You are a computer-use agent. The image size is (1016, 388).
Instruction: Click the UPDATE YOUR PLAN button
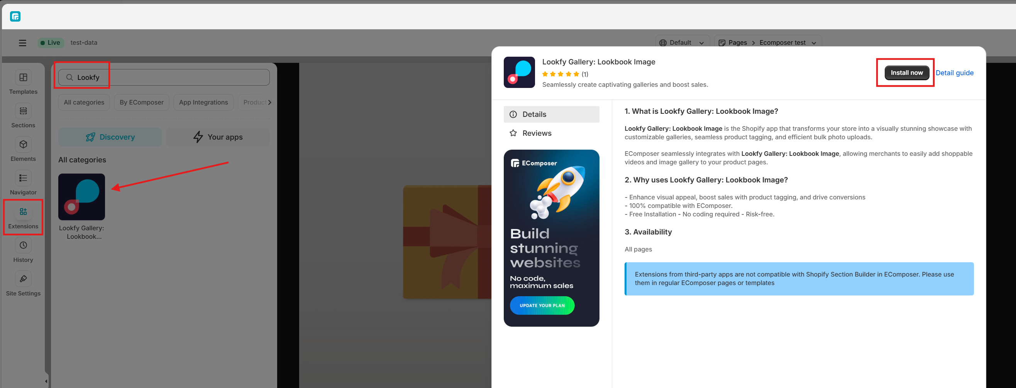pyautogui.click(x=542, y=306)
